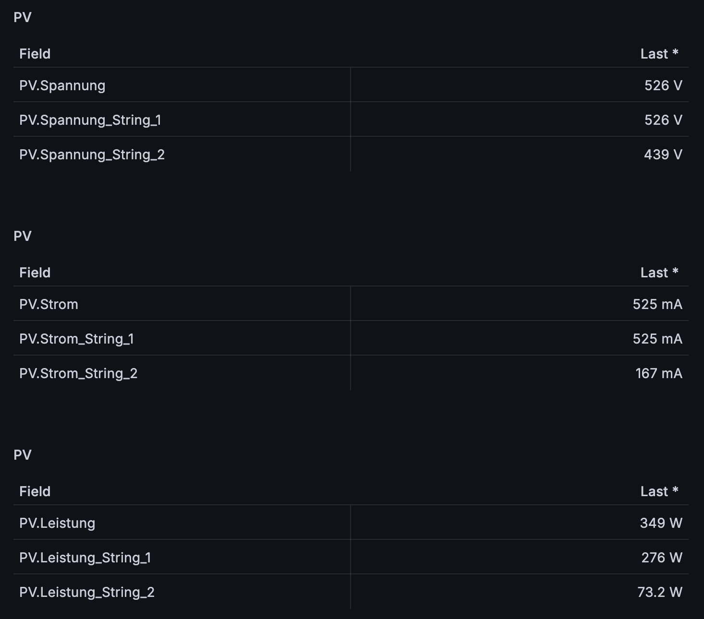This screenshot has height=619, width=704.
Task: Click the 167 mA value cell
Action: pos(658,374)
